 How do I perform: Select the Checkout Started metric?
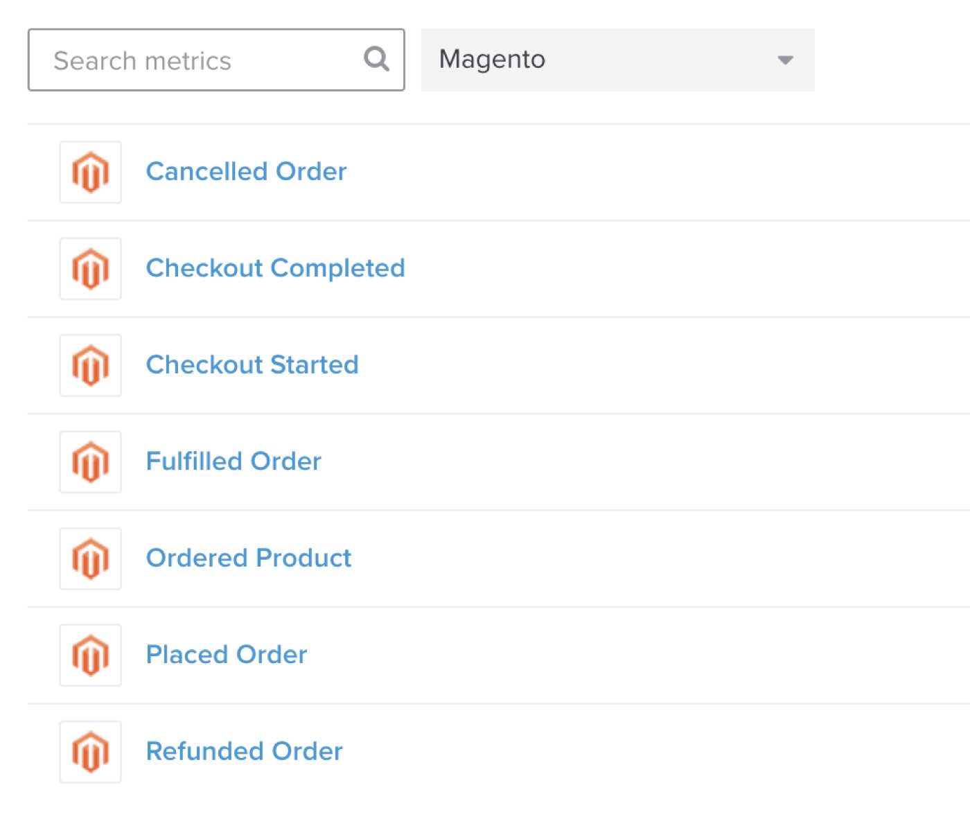coord(252,365)
